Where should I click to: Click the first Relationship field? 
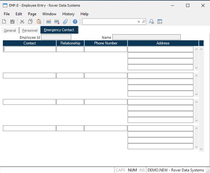tap(70, 49)
